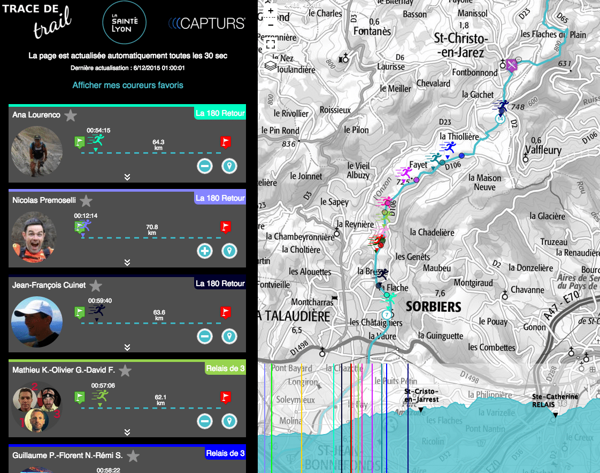
Task: Add Nicolas Premoselli to map with plus
Action: click(x=205, y=251)
